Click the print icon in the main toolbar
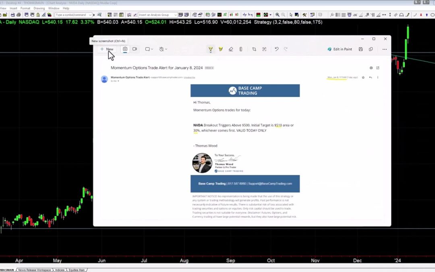The height and width of the screenshot is (272, 435). (x=19, y=15)
